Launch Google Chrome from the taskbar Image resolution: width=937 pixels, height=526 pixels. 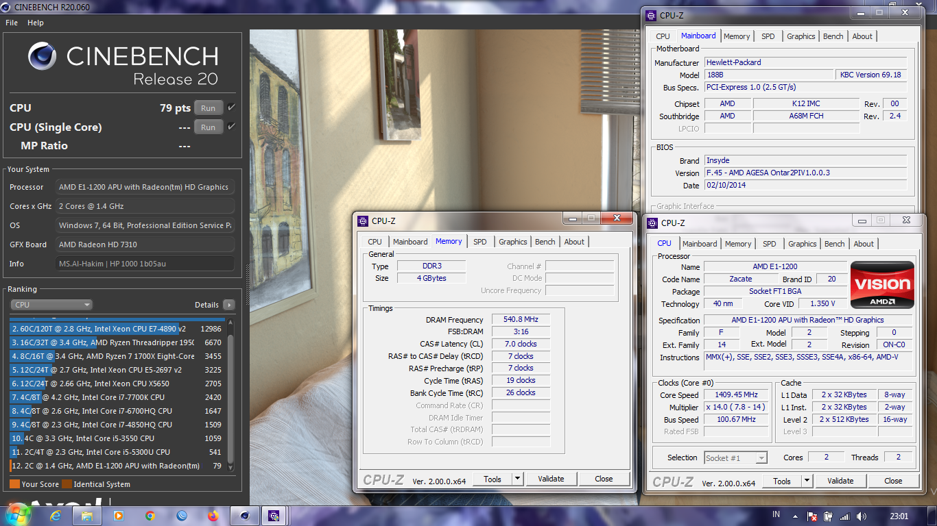(x=150, y=515)
